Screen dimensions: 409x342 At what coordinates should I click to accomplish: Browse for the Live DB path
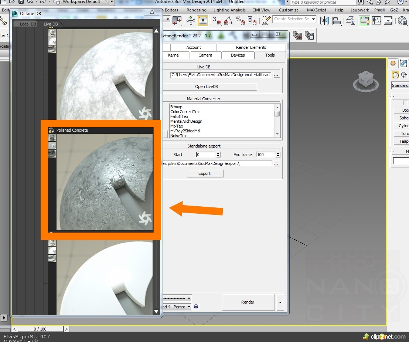pyautogui.click(x=276, y=75)
